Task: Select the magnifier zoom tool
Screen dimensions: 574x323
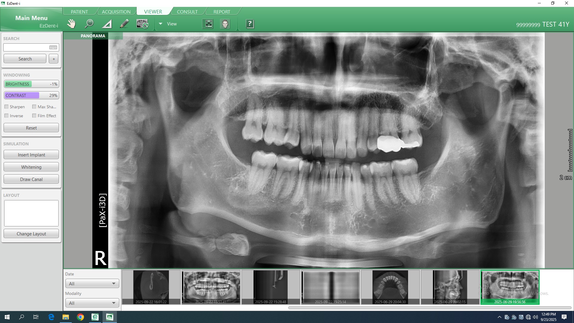Action: [89, 24]
